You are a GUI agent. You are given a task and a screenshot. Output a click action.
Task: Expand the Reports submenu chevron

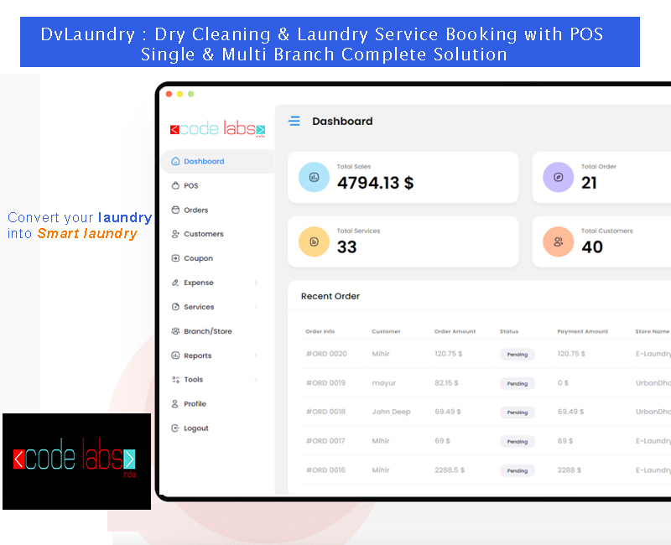click(x=256, y=356)
